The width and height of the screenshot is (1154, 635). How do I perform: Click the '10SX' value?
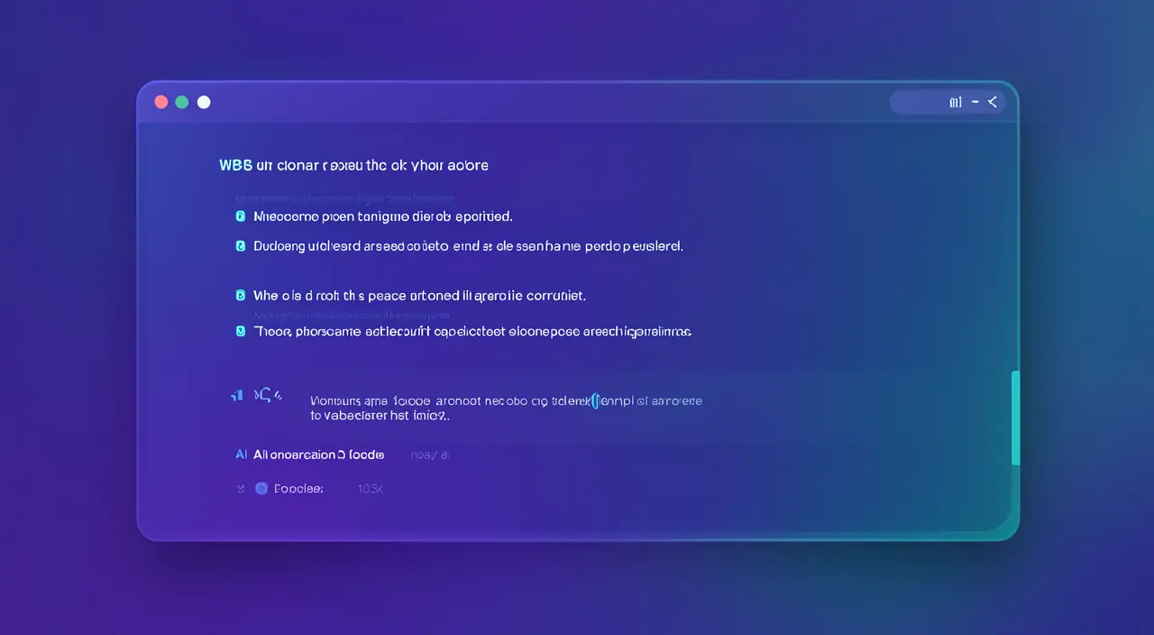point(370,489)
